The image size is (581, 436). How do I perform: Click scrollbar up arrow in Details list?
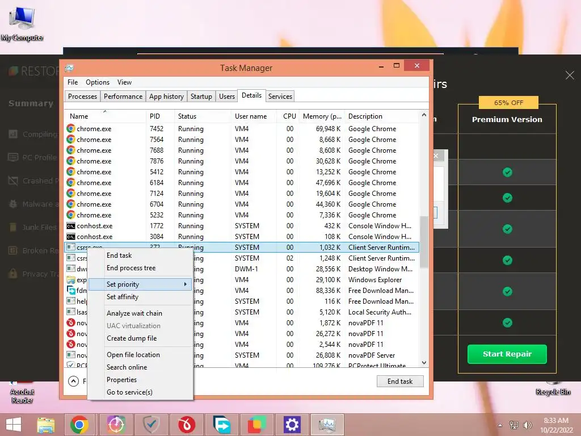coord(424,115)
